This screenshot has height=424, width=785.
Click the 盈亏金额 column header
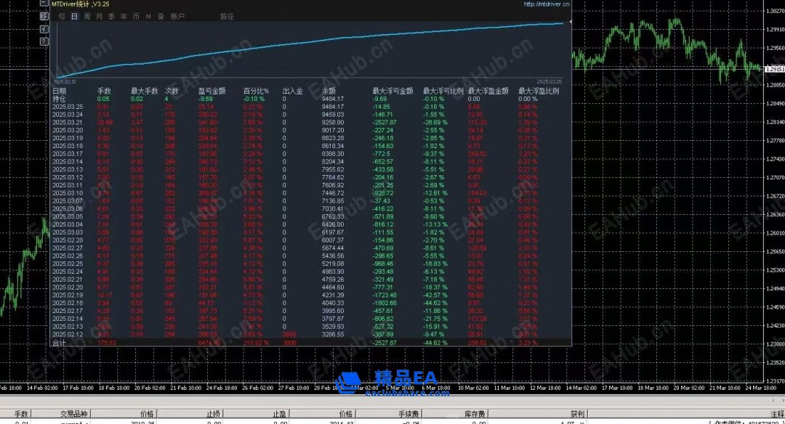212,91
